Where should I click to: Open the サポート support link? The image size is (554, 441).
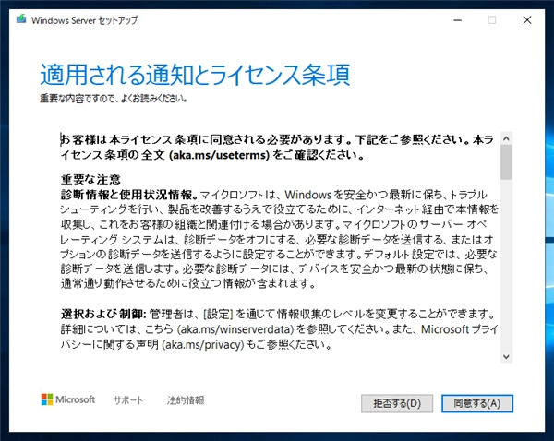(128, 400)
